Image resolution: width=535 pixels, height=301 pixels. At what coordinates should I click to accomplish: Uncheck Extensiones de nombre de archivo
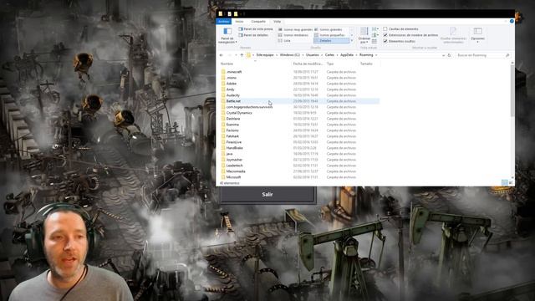tap(385, 35)
